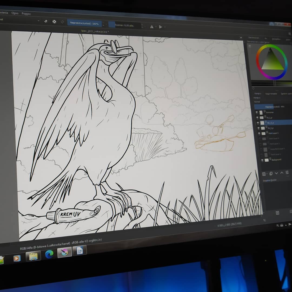Image resolution: width=292 pixels, height=292 pixels.
Task: Hide the Background layer via eye icon
Action: pos(262,160)
